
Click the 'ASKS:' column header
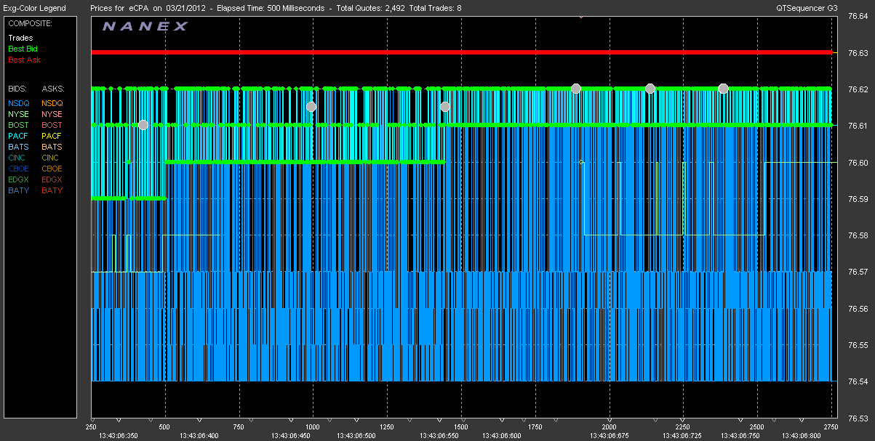[52, 88]
